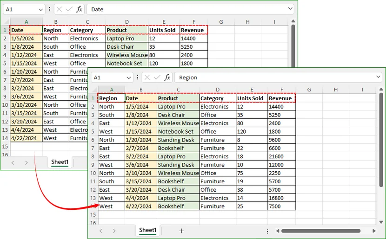The image size is (386, 239).
Task: Click the Standing Desk cell in row 6
Action: (x=178, y=140)
